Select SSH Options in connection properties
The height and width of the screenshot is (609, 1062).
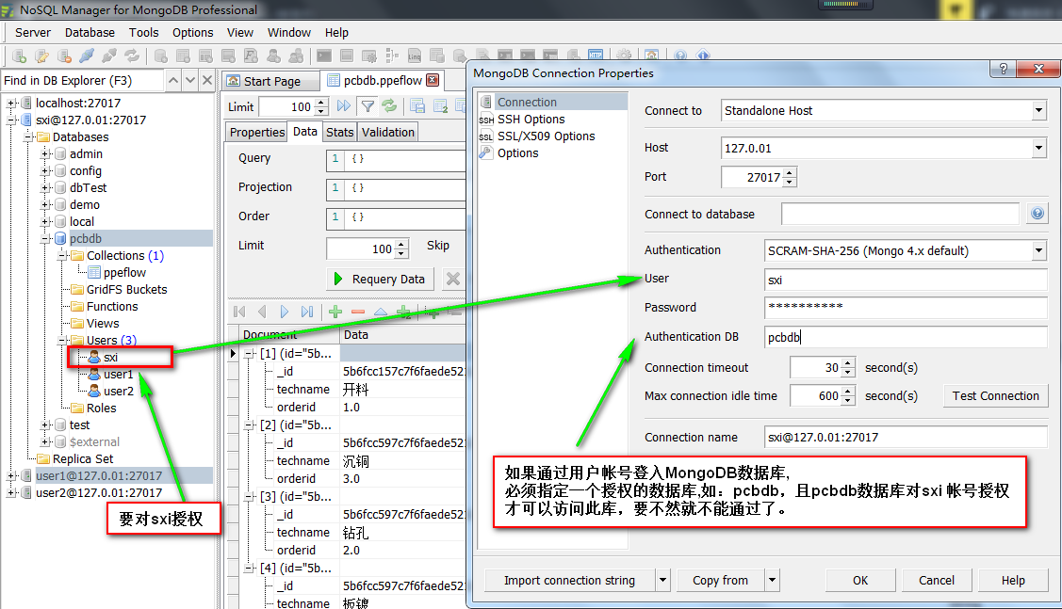(x=531, y=120)
